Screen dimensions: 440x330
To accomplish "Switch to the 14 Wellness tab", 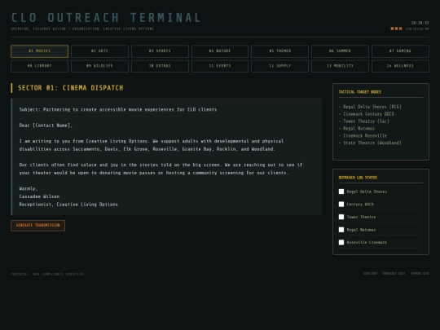I will [x=400, y=66].
